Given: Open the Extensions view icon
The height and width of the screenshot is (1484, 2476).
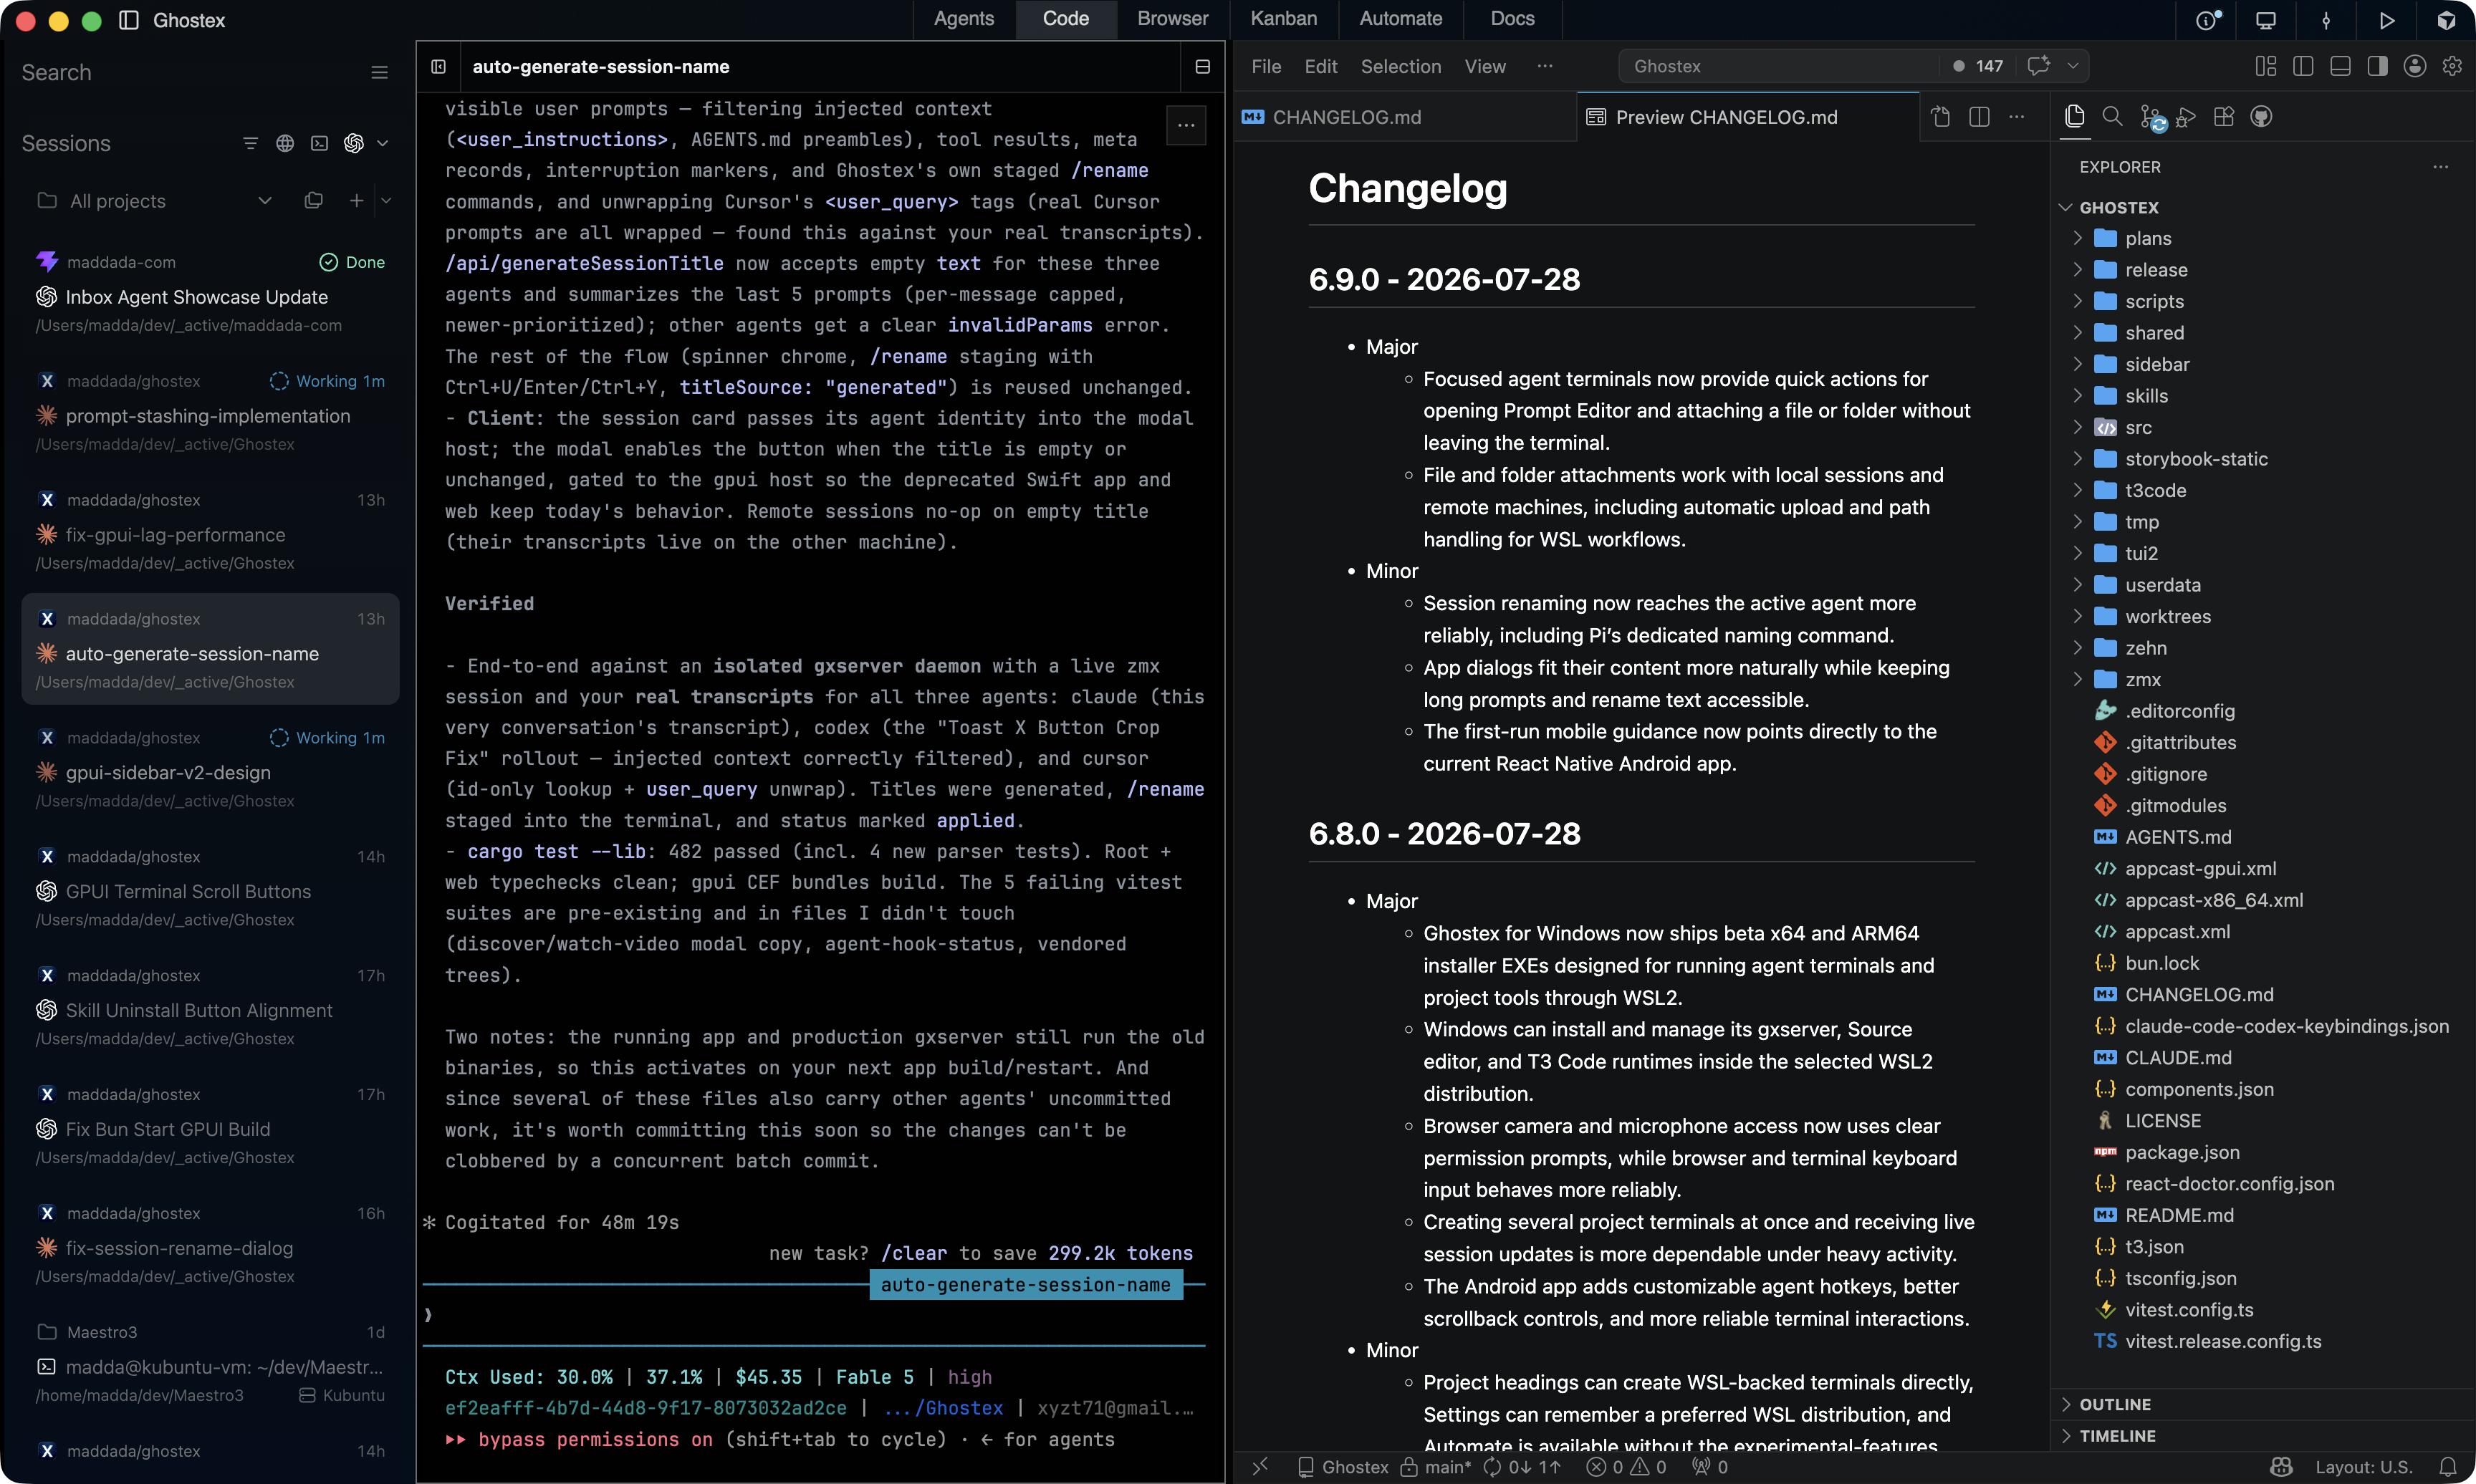Looking at the screenshot, I should click(2224, 117).
